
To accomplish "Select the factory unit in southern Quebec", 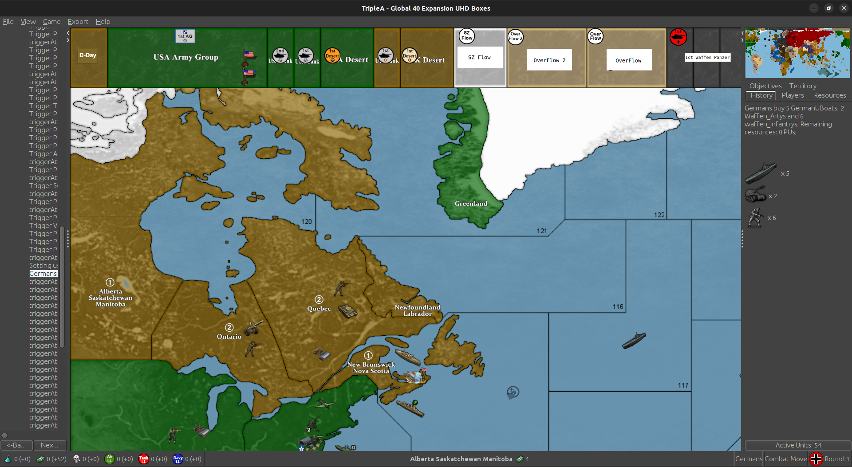I will (322, 354).
